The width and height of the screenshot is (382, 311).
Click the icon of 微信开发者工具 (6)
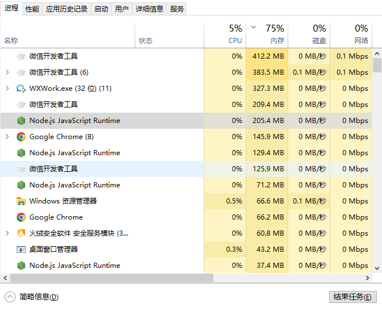point(21,72)
